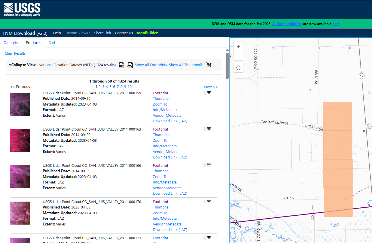Click Show All Footprints link
The height and width of the screenshot is (243, 372).
pos(151,65)
